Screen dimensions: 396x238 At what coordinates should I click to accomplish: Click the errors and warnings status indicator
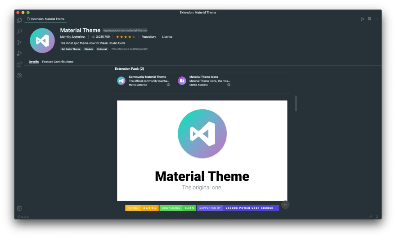[23, 216]
